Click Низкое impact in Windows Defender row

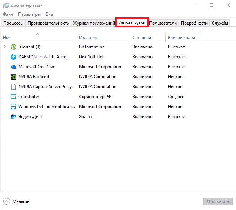(175, 107)
